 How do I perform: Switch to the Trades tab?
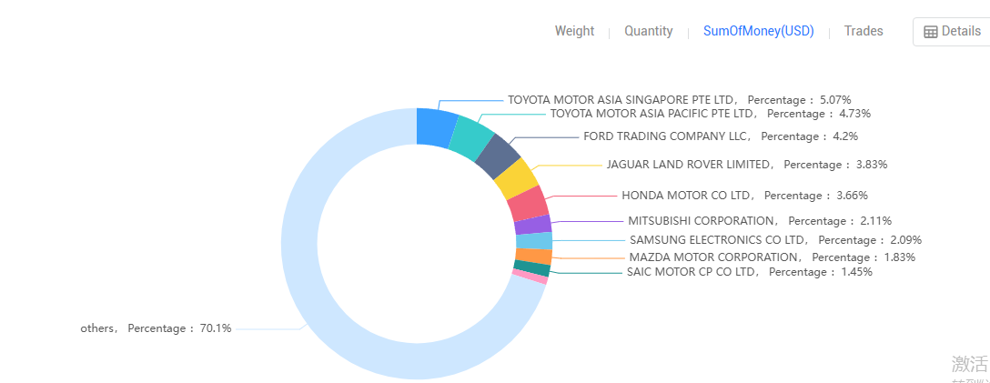864,31
